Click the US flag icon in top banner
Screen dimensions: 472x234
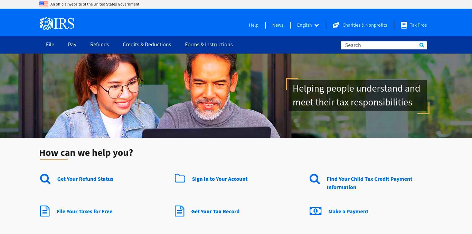(44, 4)
